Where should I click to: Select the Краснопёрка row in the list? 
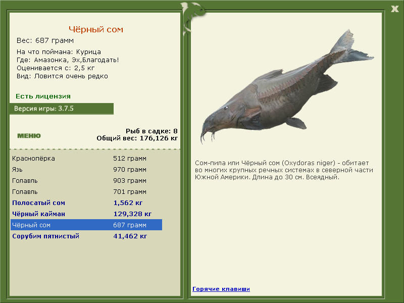tap(86, 158)
